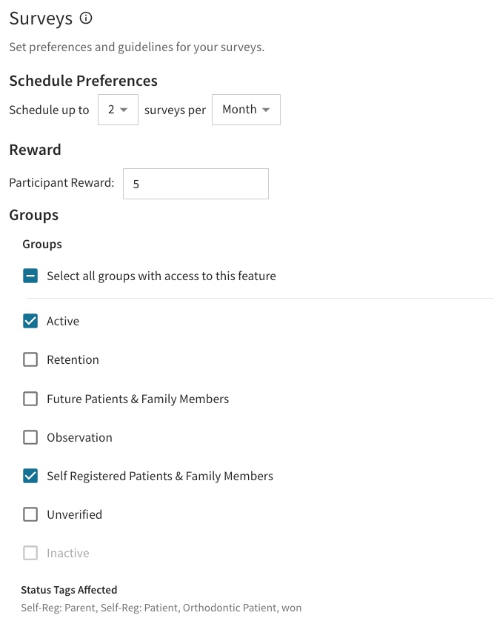Uncheck the Active group checkbox

[x=30, y=321]
